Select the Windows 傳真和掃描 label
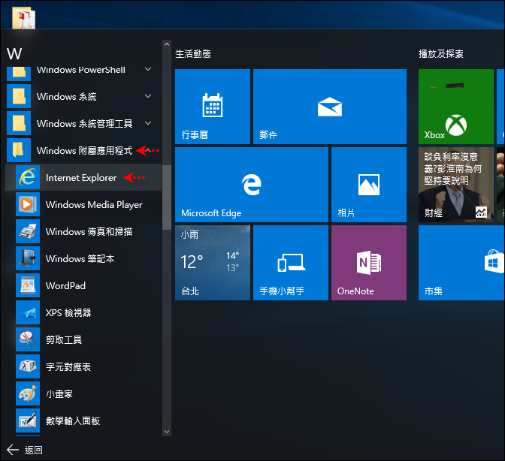505x461 pixels. [89, 231]
